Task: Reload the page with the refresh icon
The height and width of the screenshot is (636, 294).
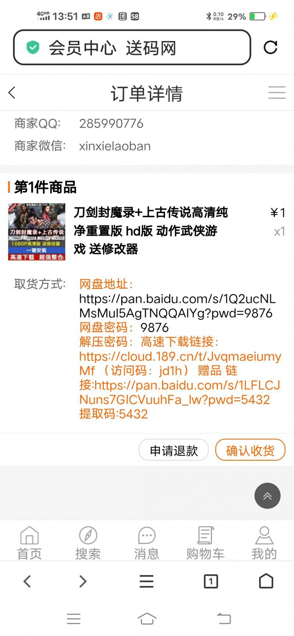Action: [x=270, y=47]
